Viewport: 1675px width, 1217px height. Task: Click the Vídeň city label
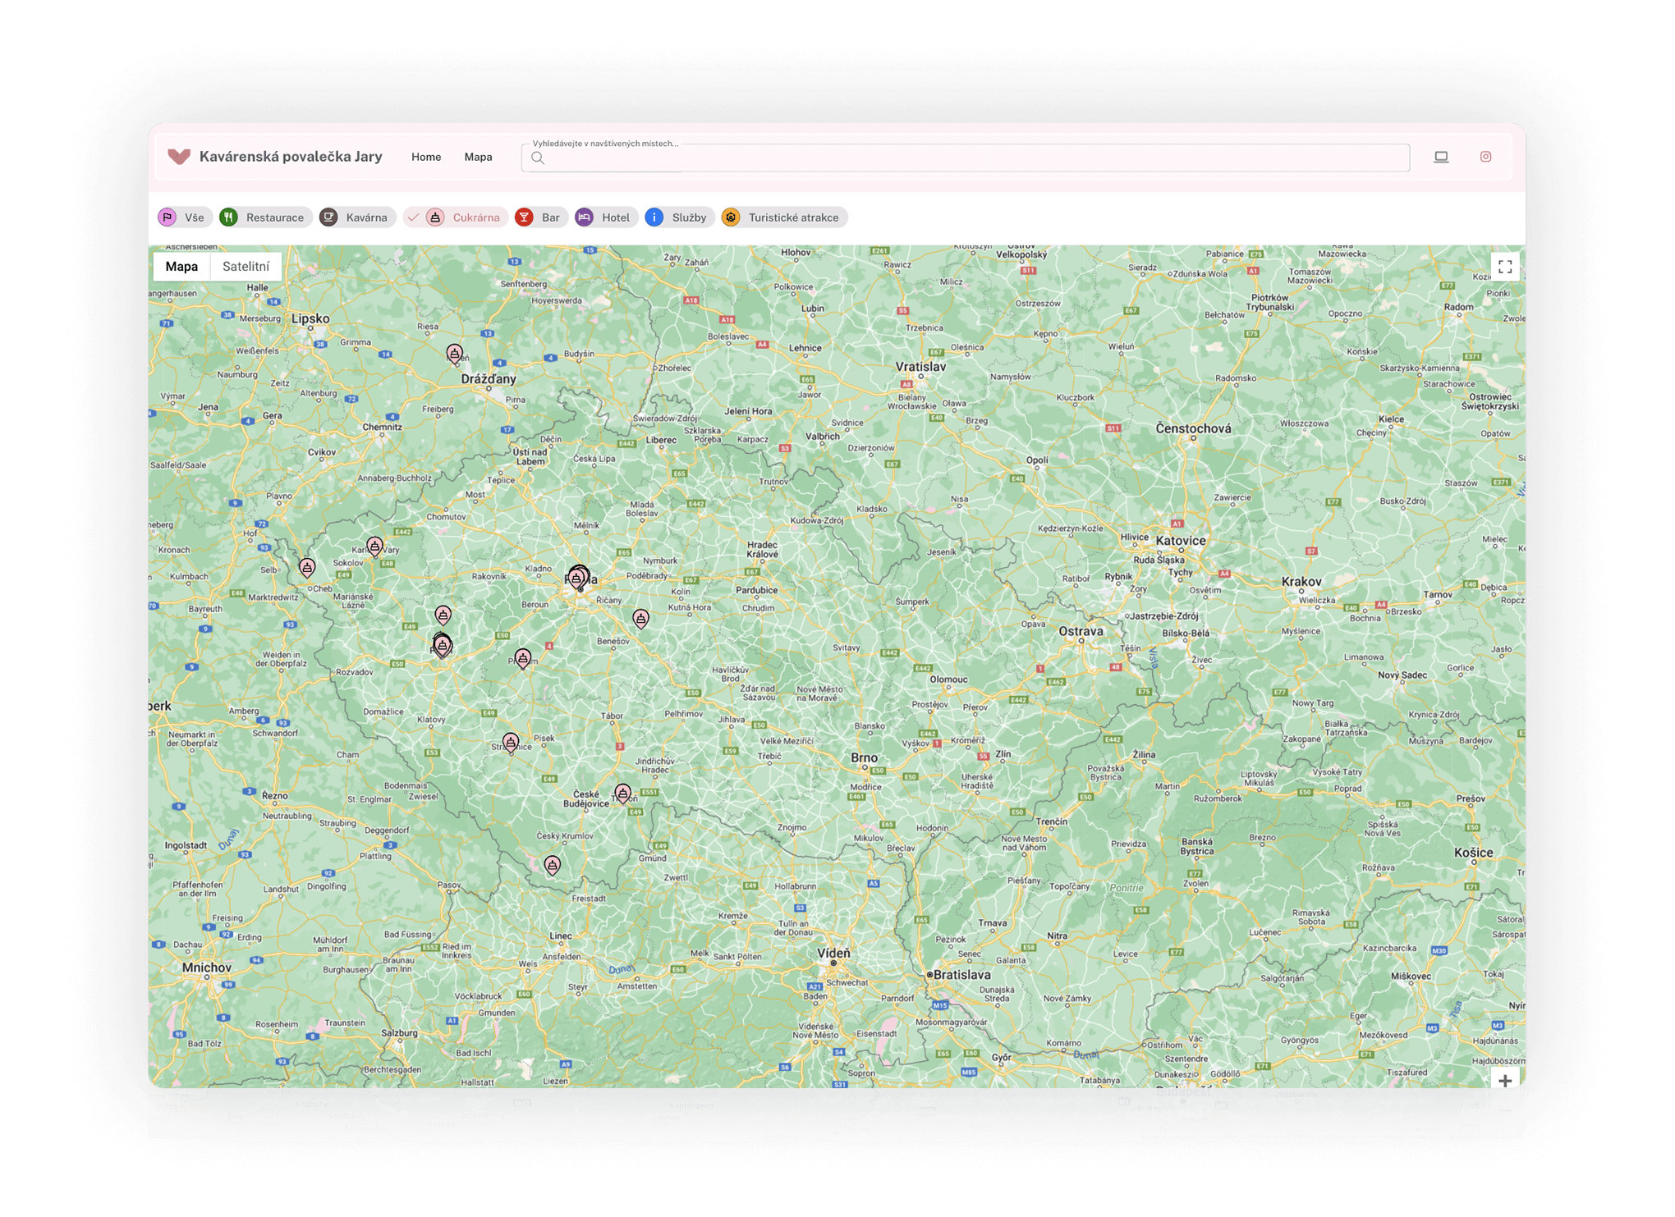click(x=833, y=953)
